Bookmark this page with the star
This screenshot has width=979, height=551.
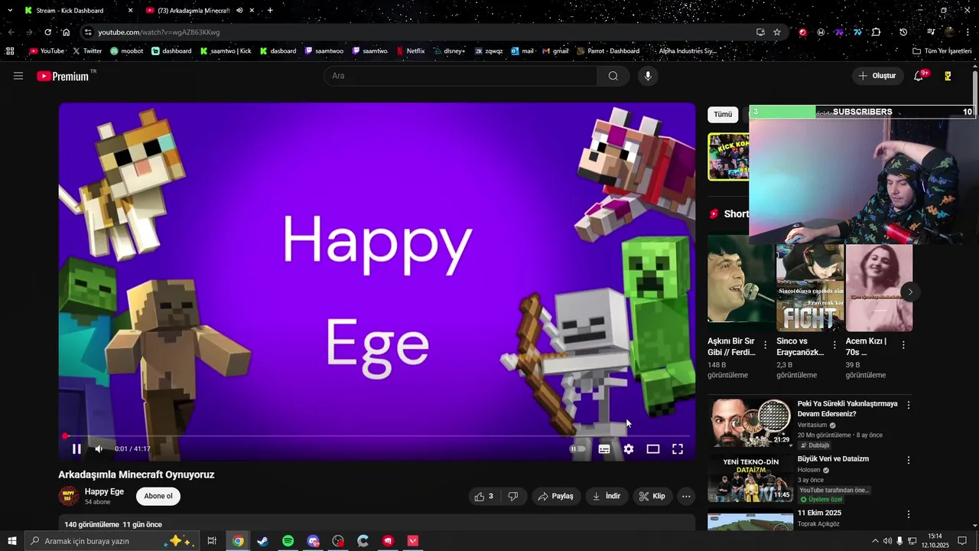777,32
